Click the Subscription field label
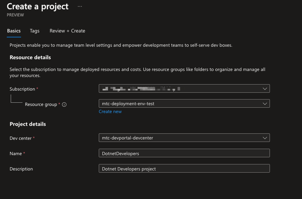 point(22,89)
